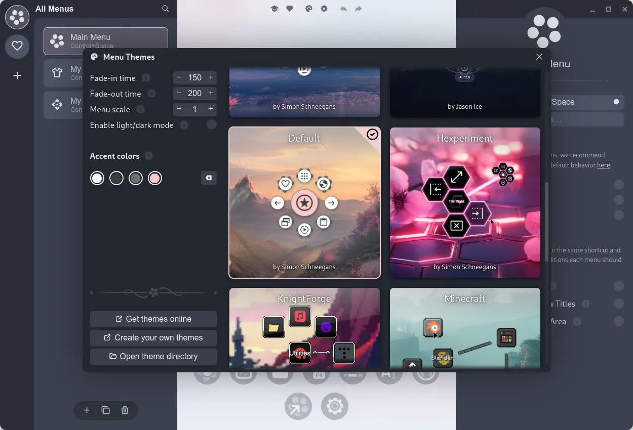Redo with the forward arrow icon
This screenshot has width=633, height=430.
pyautogui.click(x=358, y=9)
